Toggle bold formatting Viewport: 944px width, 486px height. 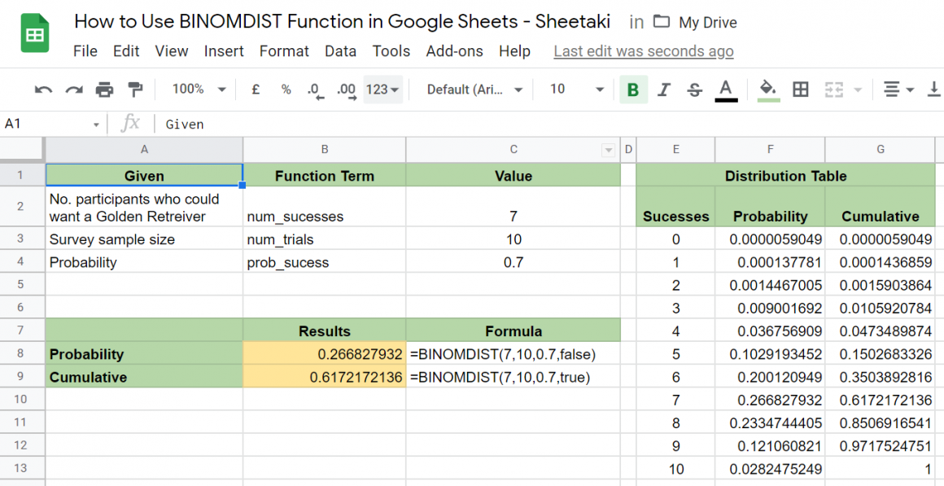(634, 90)
